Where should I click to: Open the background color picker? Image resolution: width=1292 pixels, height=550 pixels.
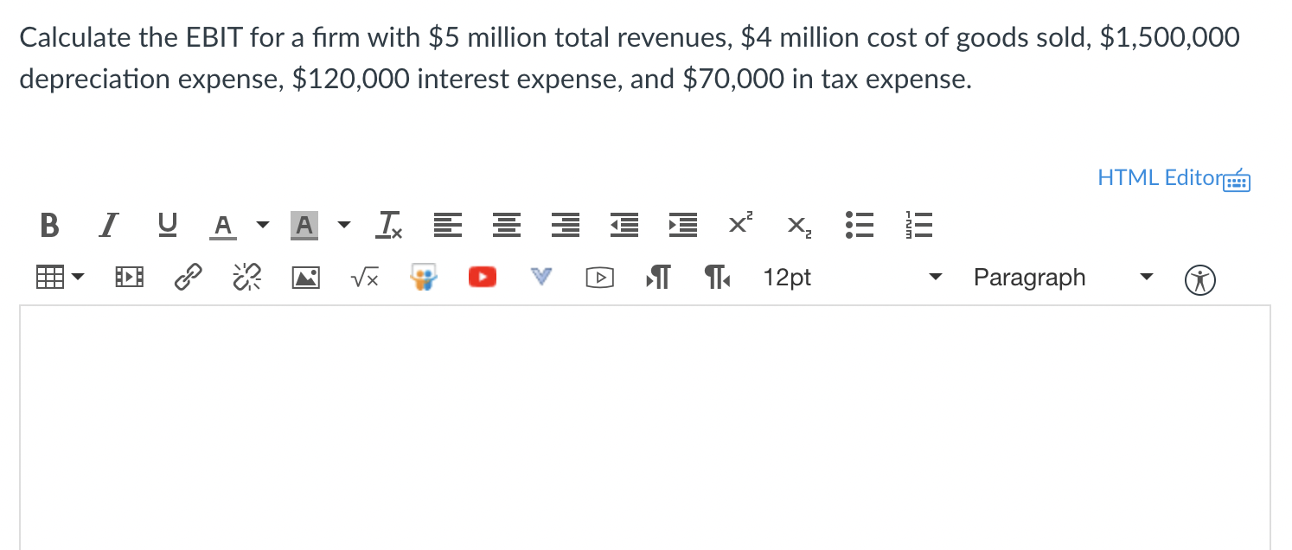click(304, 225)
